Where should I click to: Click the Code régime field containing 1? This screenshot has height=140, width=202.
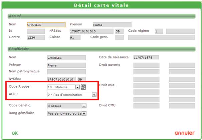159,31
